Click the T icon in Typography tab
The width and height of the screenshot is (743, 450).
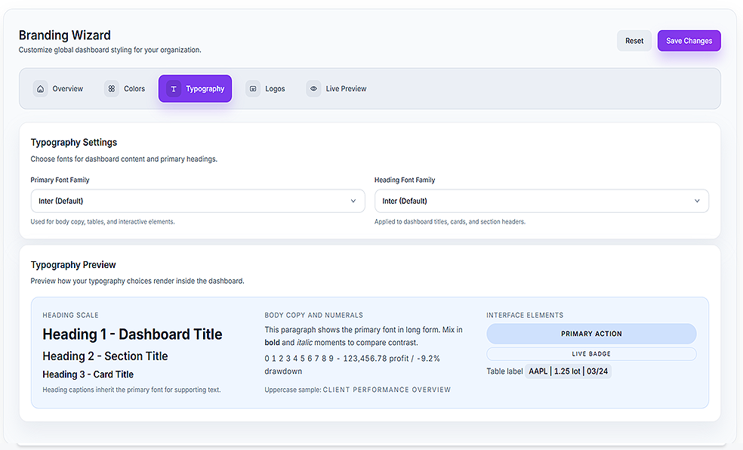174,88
